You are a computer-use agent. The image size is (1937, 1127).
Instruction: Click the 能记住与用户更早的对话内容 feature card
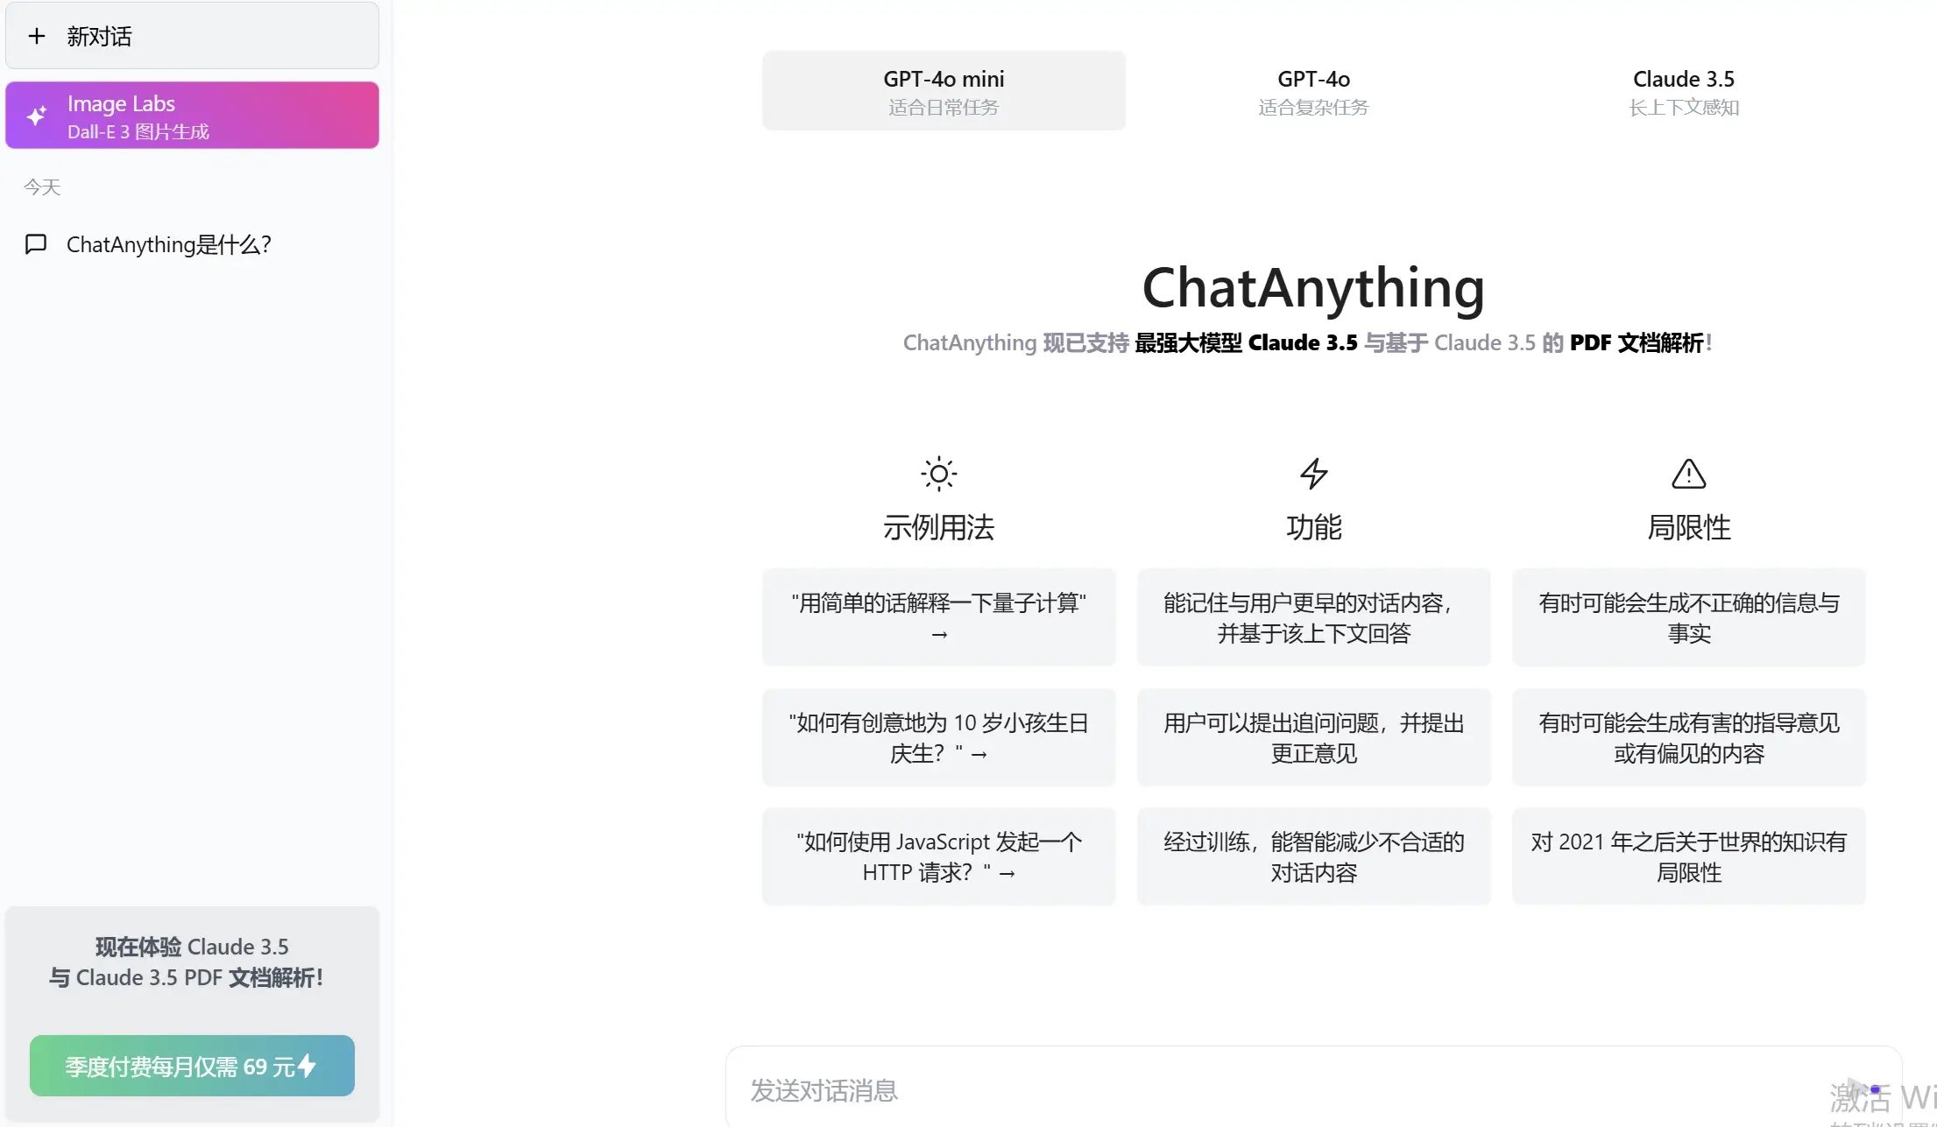tap(1312, 617)
